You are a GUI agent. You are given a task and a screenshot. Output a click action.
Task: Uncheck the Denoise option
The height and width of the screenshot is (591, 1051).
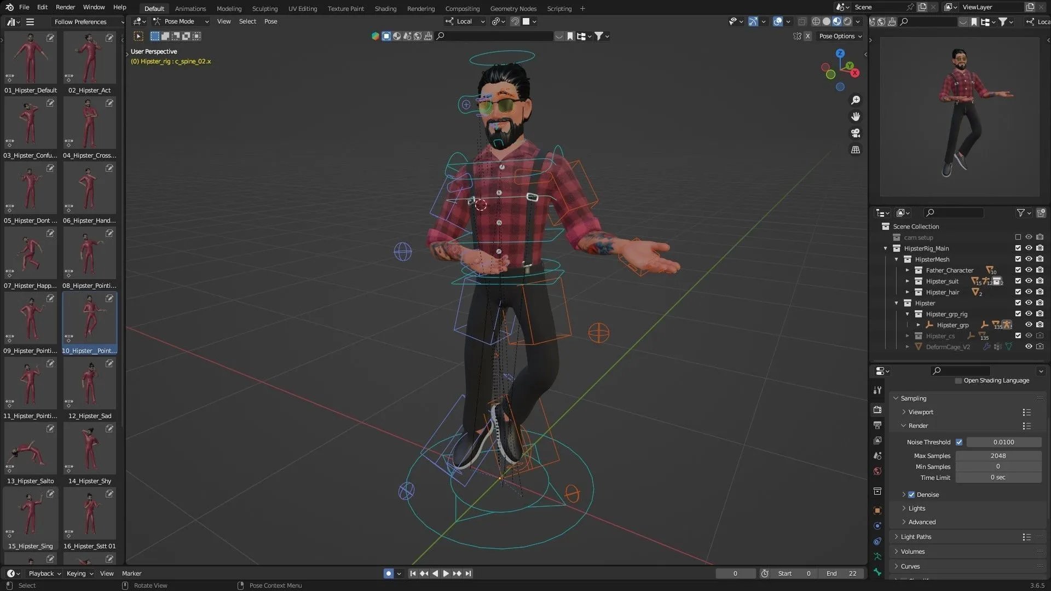tap(911, 494)
